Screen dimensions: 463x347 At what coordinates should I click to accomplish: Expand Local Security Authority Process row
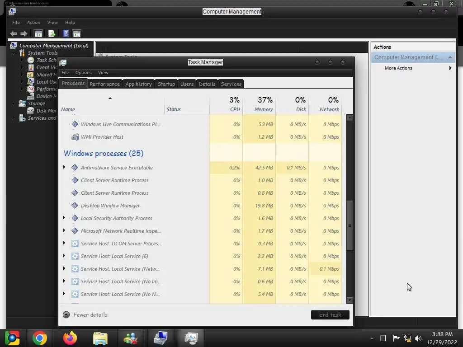tap(64, 218)
